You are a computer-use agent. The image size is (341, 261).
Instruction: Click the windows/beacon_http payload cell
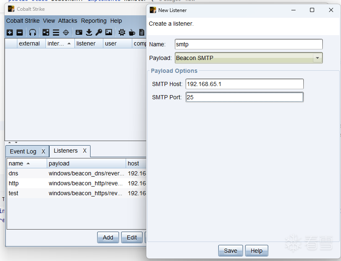[86, 183]
